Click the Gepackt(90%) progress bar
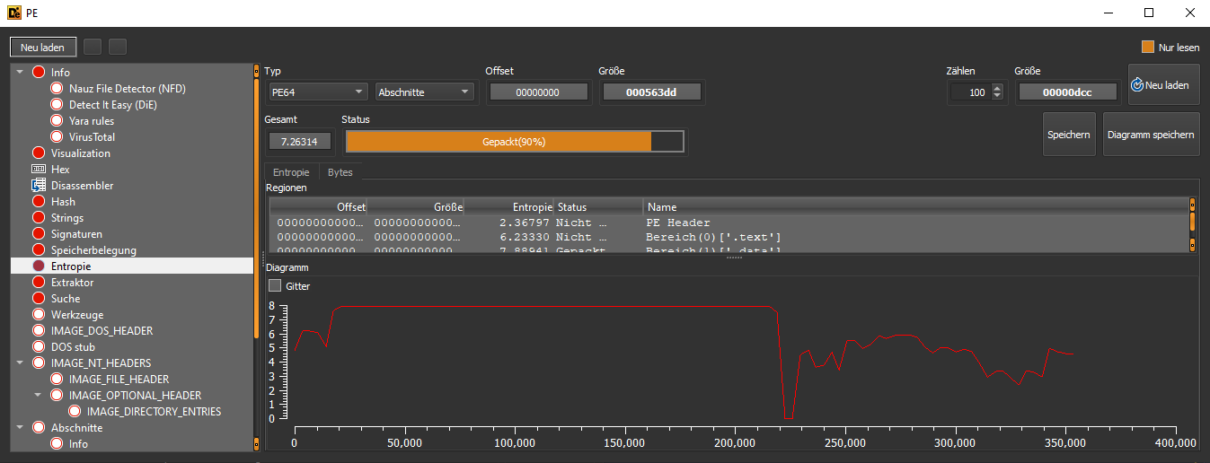This screenshot has width=1210, height=463. click(515, 142)
